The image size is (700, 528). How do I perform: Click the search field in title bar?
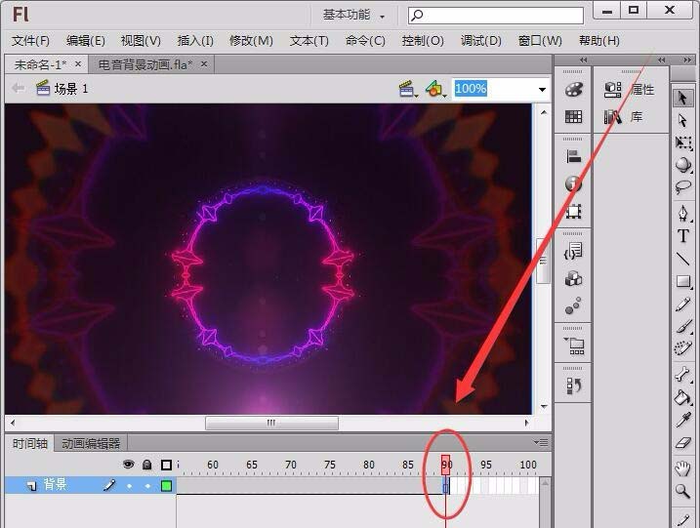[x=496, y=16]
